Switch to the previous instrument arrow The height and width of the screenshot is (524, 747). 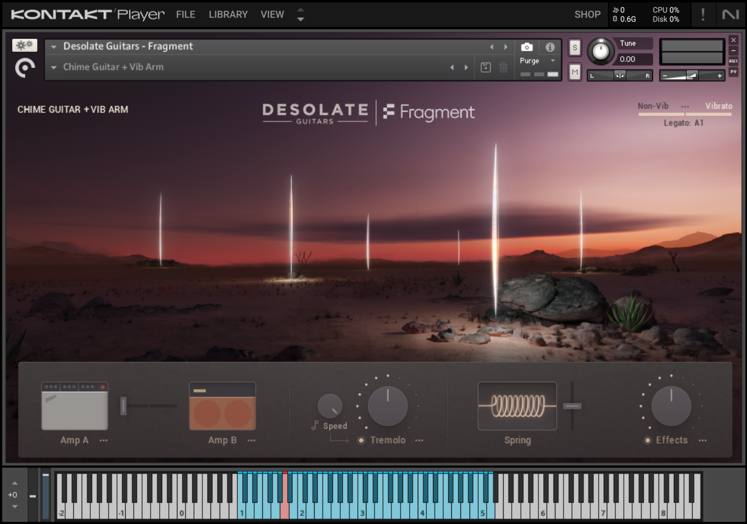(x=491, y=47)
